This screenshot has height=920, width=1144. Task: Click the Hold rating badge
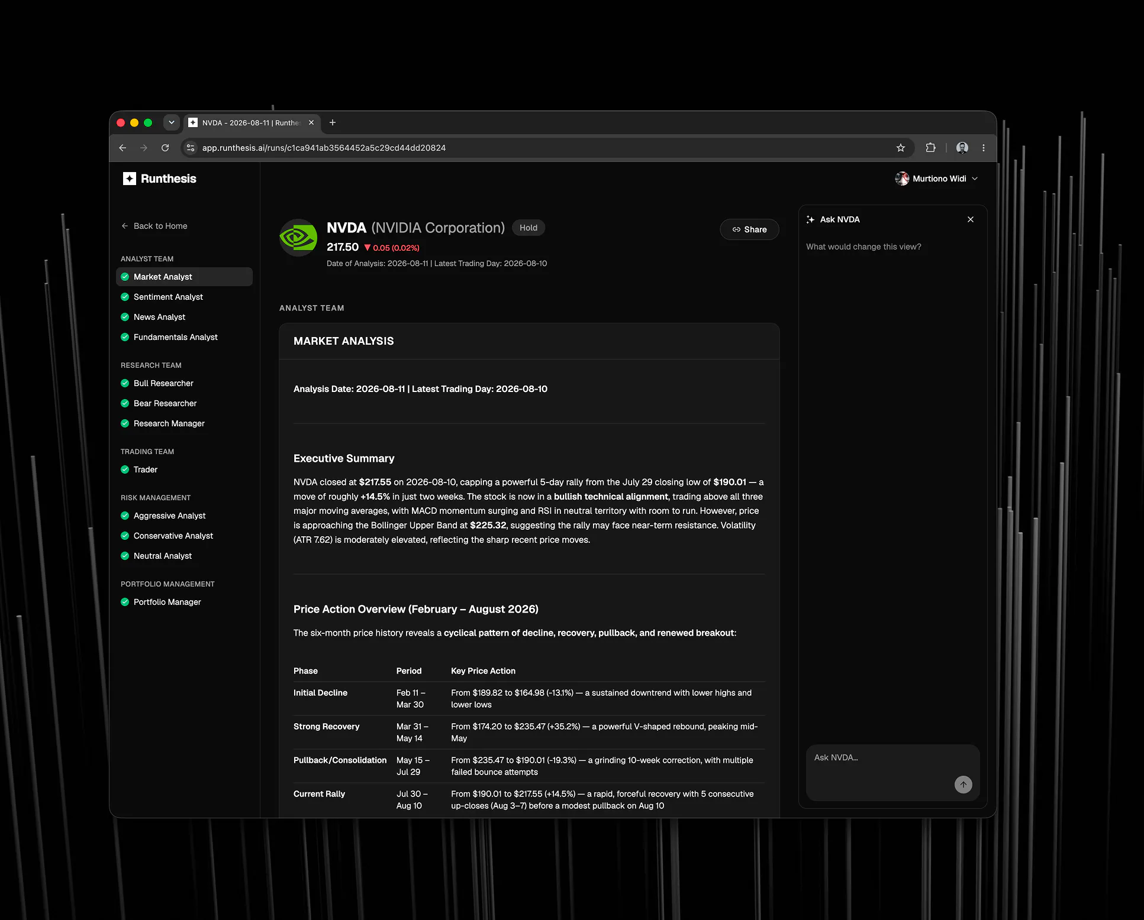[529, 228]
